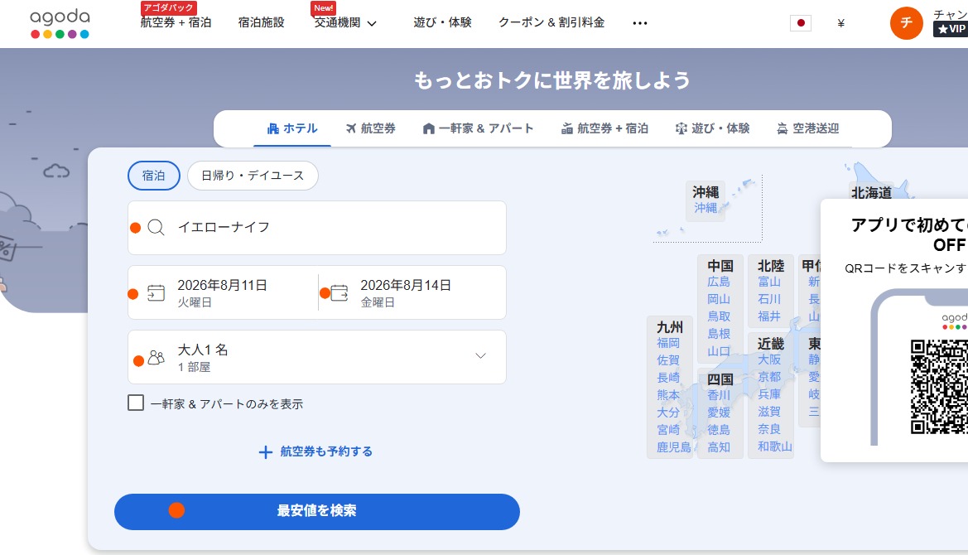Click the イエローナイフ destination input field
Image resolution: width=968 pixels, height=555 pixels.
[316, 227]
